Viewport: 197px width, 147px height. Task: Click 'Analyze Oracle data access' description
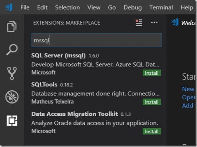coord(95,123)
